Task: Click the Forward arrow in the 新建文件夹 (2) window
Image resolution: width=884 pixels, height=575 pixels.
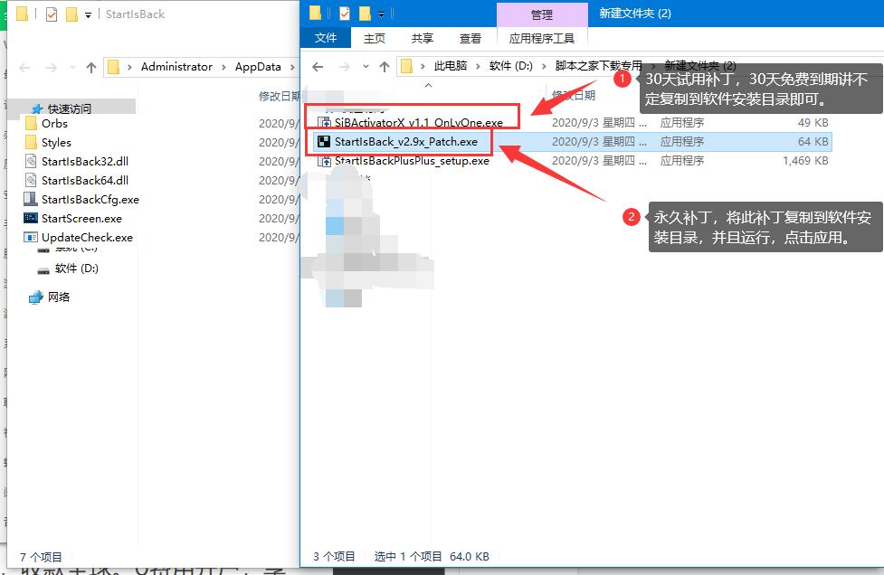Action: tap(344, 67)
